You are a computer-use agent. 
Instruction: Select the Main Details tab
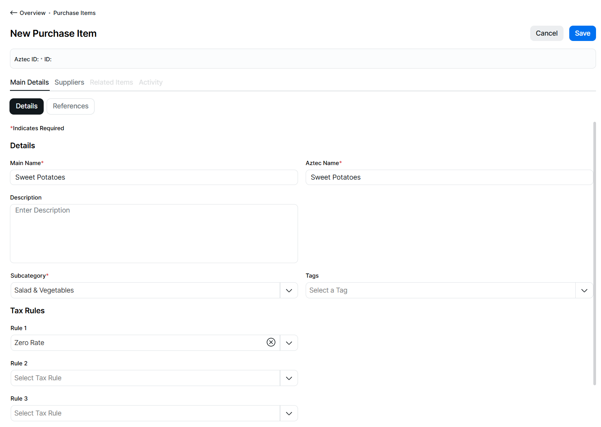coord(29,82)
